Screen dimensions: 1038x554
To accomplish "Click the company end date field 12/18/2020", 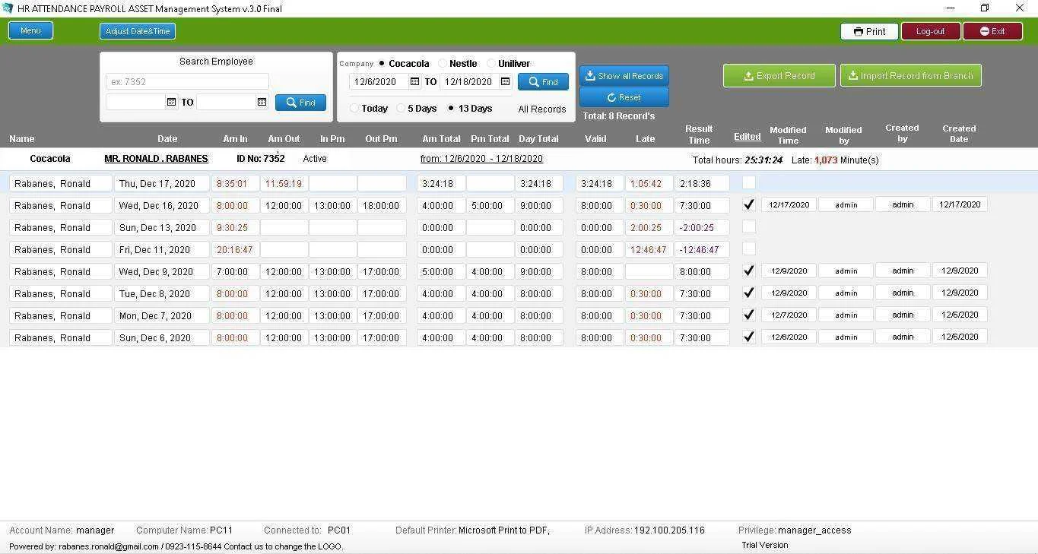I will pyautogui.click(x=469, y=82).
